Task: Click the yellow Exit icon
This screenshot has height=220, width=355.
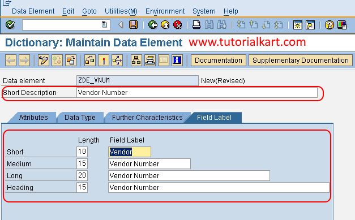Action: 165,25
